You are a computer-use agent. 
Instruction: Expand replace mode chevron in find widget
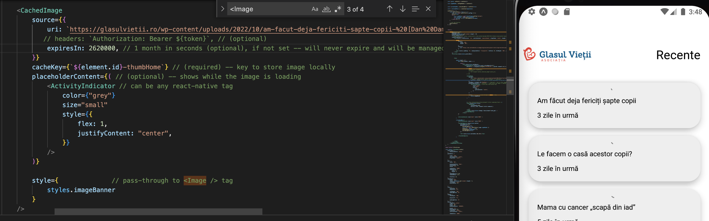point(223,9)
